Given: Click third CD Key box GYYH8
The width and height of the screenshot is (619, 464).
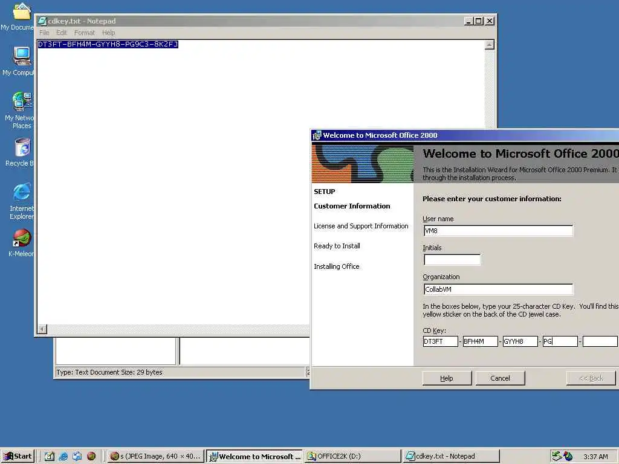Looking at the screenshot, I should 520,341.
